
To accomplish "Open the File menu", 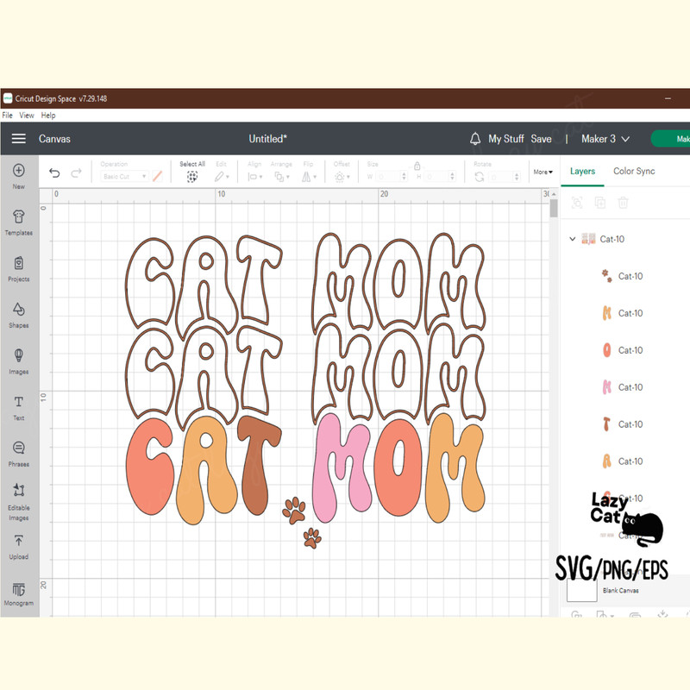I will tap(8, 116).
